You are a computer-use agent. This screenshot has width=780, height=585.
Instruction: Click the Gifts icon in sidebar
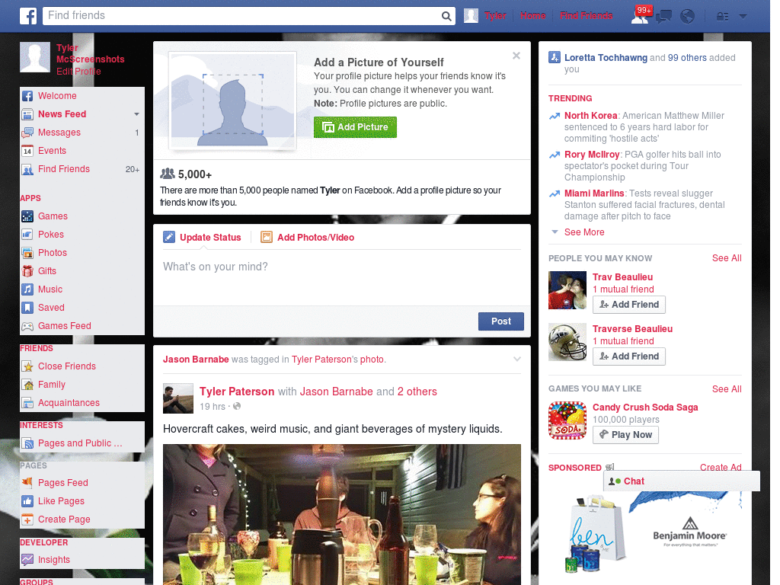pos(27,271)
